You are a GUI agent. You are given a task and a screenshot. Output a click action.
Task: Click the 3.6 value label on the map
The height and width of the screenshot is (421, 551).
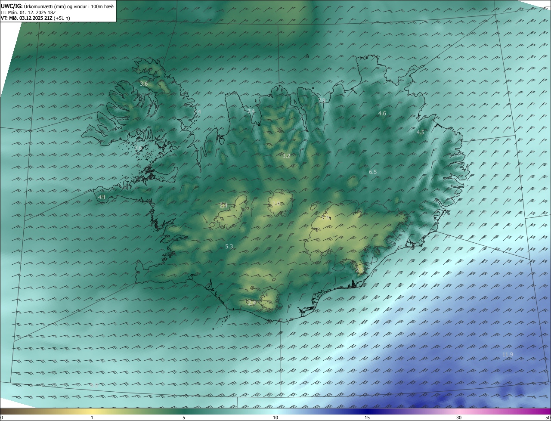144,84
